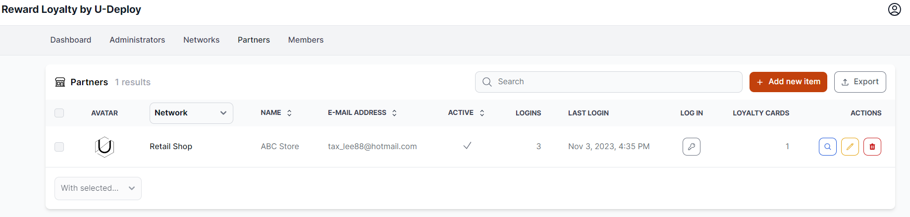Delete ABC Store with the trash icon
Screen dimensions: 910x217
pos(872,147)
